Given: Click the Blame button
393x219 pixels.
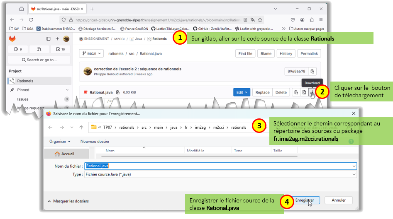Looking at the screenshot, I should [x=266, y=53].
